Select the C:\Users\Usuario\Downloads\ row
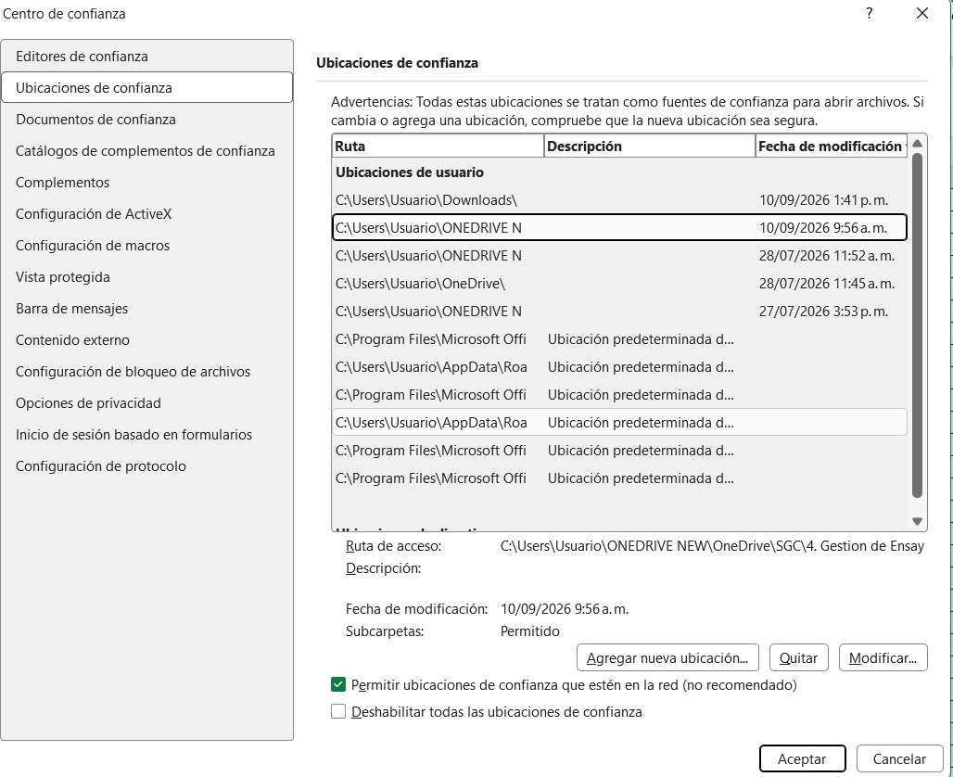This screenshot has height=777, width=953. (620, 200)
